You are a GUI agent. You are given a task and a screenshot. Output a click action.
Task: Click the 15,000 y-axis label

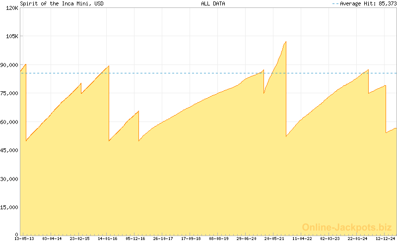pos(10,207)
